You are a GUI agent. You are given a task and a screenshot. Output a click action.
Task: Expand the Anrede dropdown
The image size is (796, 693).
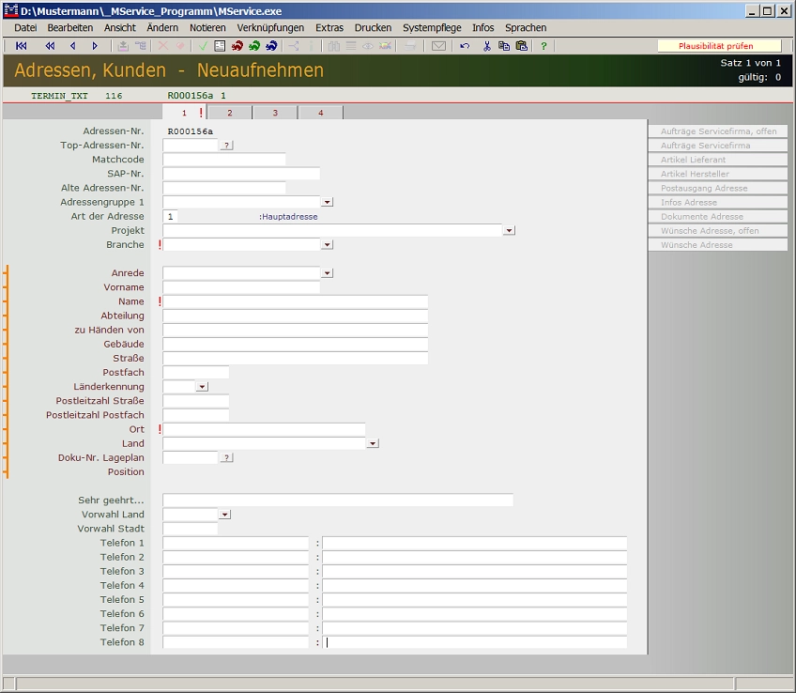coord(327,273)
